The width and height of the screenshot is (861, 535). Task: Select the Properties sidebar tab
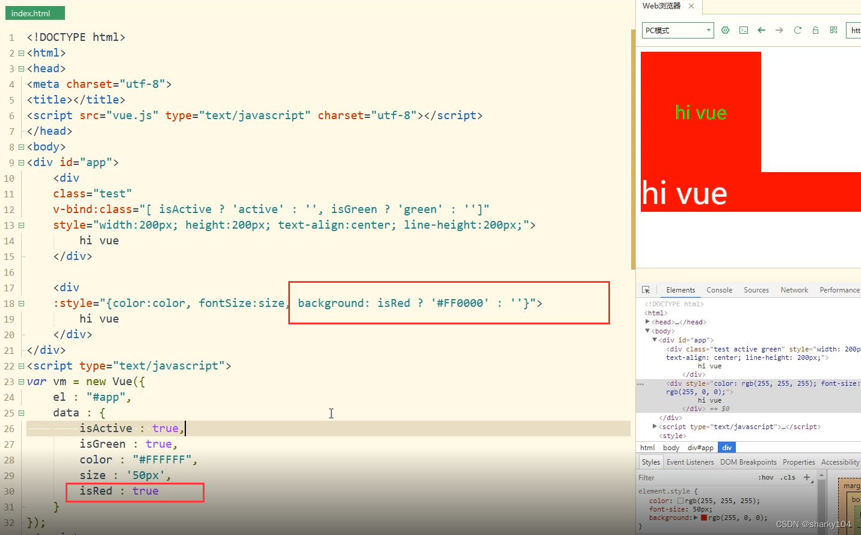798,462
